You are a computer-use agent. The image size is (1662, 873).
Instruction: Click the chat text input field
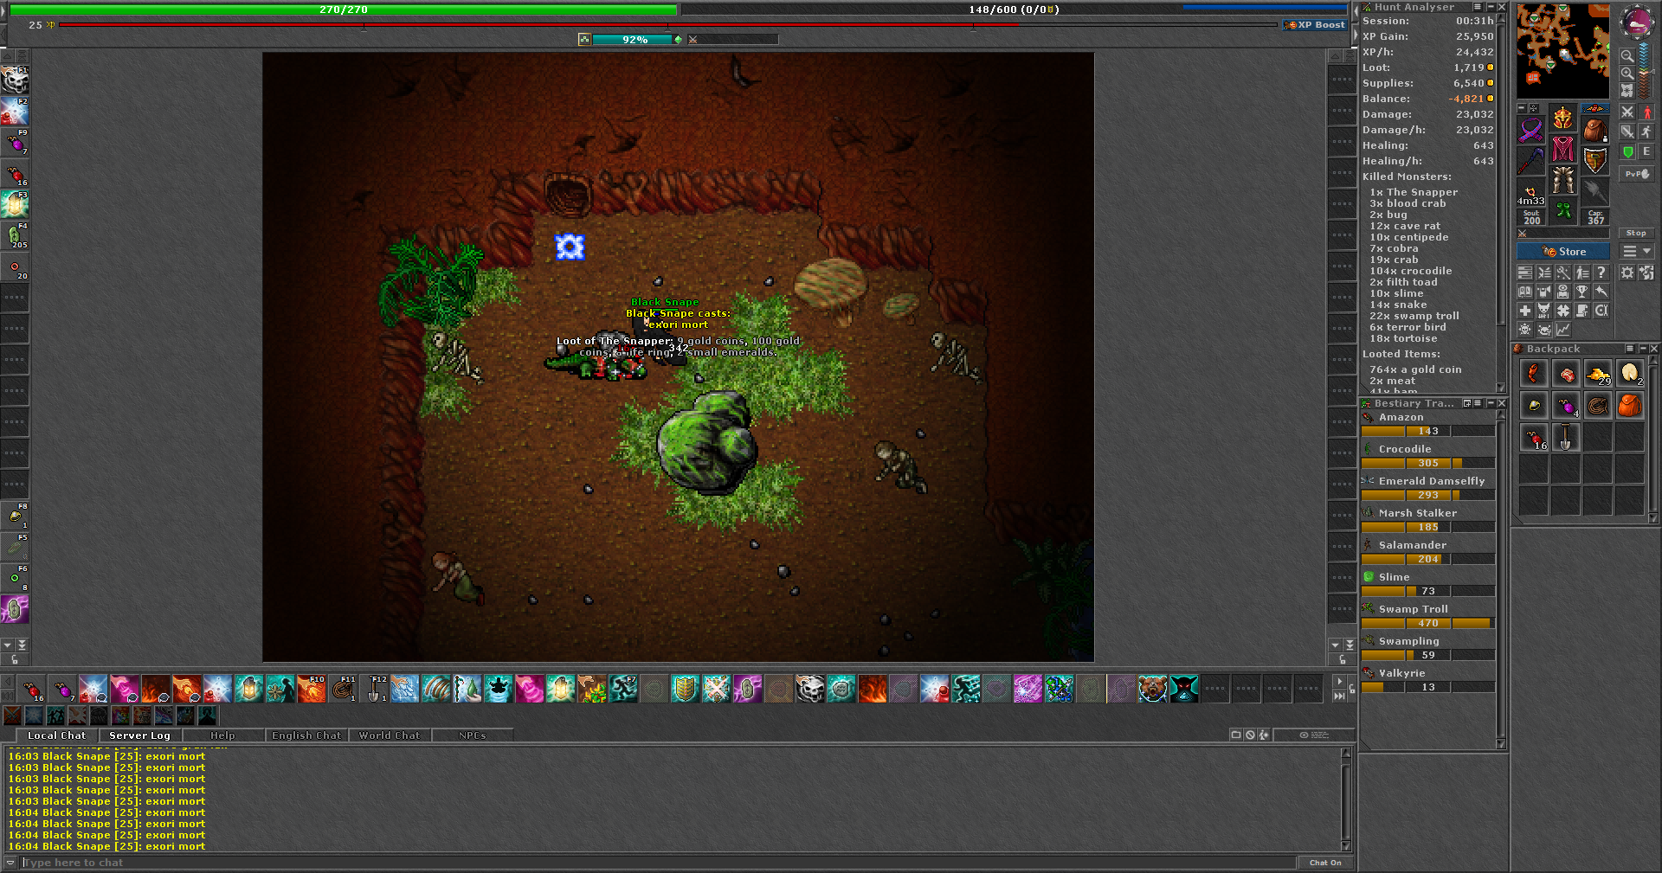[658, 863]
